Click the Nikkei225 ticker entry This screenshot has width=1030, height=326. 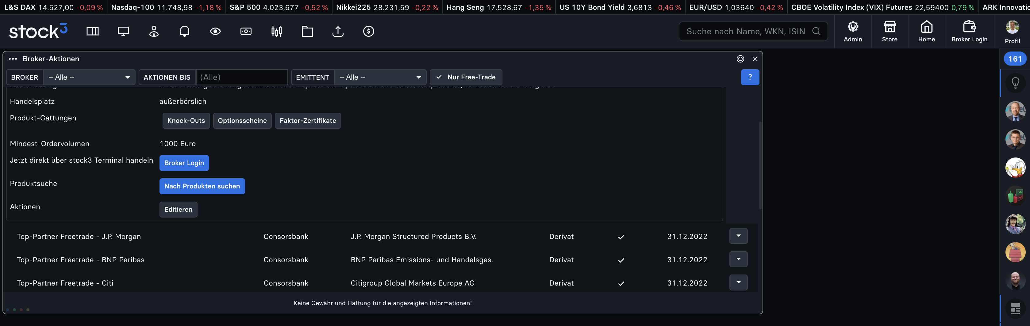(x=387, y=7)
